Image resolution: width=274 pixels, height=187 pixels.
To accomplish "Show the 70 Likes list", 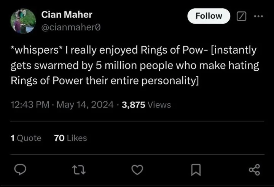I will (x=70, y=138).
